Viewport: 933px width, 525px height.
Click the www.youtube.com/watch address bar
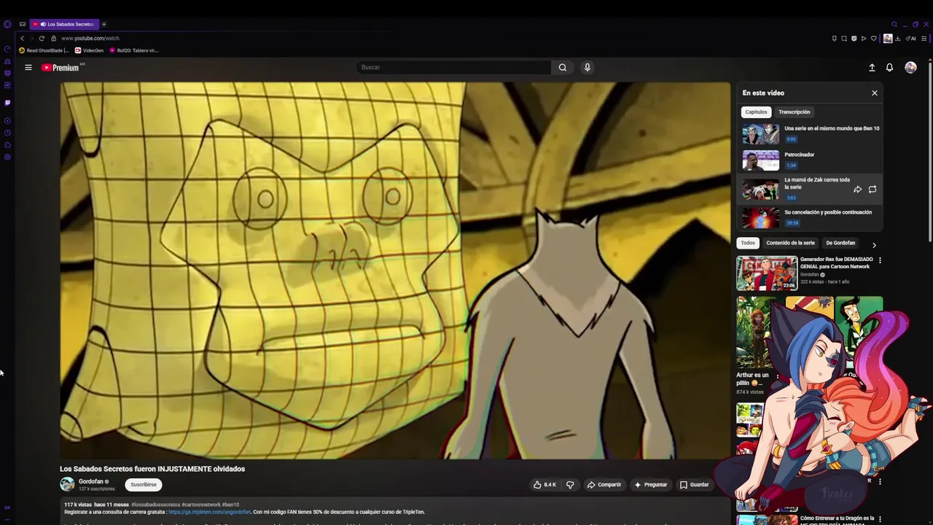(x=90, y=38)
